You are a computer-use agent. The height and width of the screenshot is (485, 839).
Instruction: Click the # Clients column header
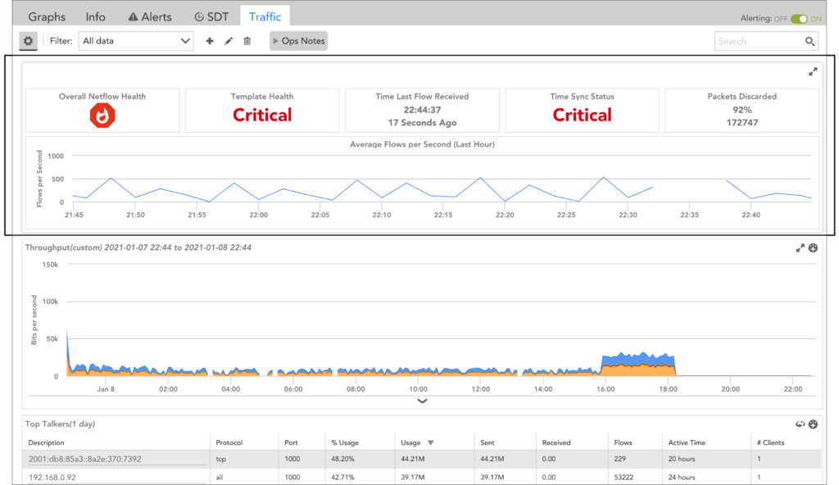[x=770, y=442]
